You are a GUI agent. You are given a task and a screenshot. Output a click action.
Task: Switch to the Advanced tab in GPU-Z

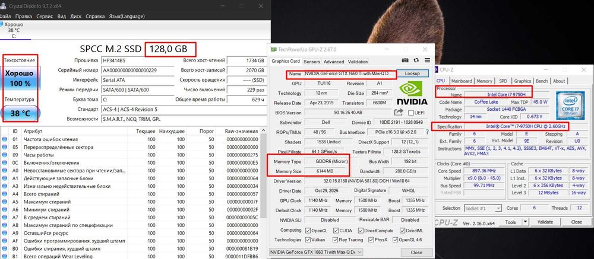pyautogui.click(x=334, y=61)
